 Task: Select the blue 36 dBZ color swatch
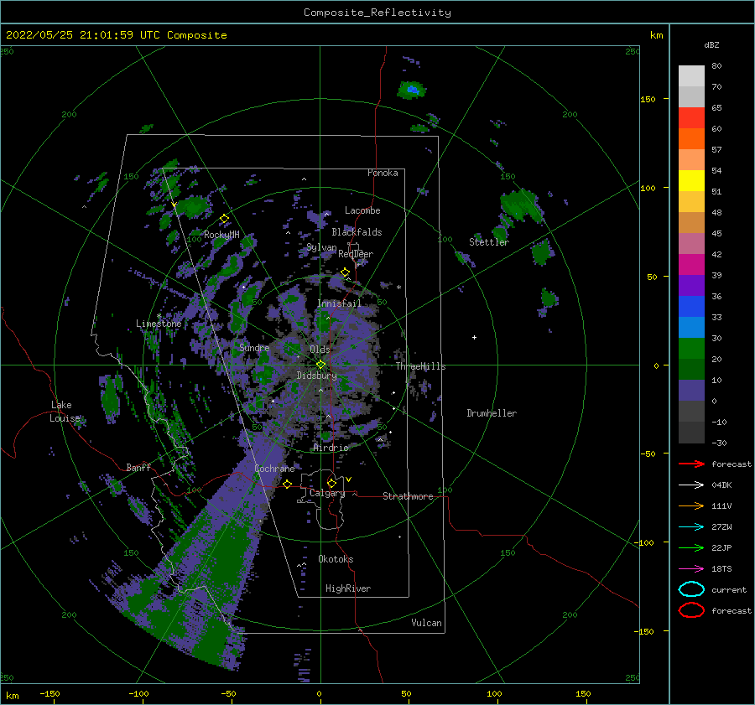691,306
